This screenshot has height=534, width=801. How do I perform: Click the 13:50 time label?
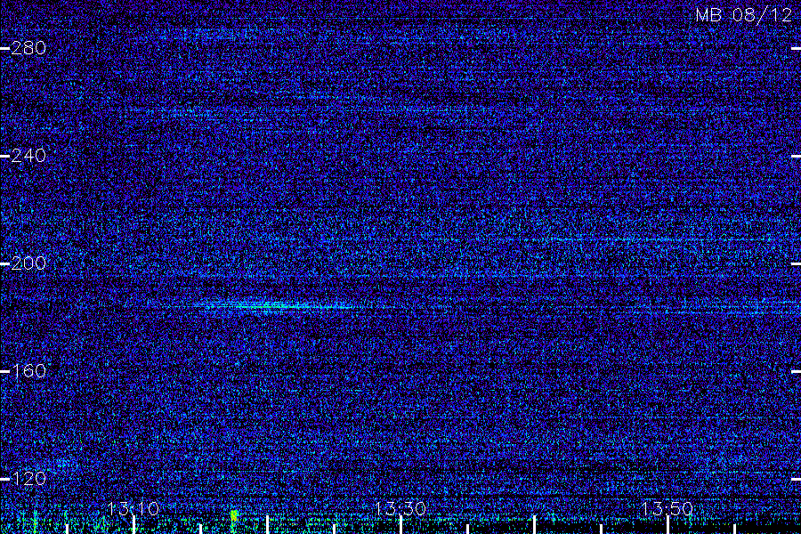point(667,508)
